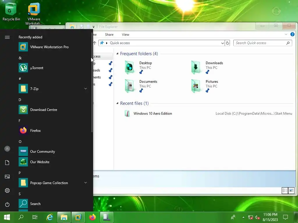The height and width of the screenshot is (223, 298).
Task: Open the Desktop frequent folder
Action: click(139, 67)
